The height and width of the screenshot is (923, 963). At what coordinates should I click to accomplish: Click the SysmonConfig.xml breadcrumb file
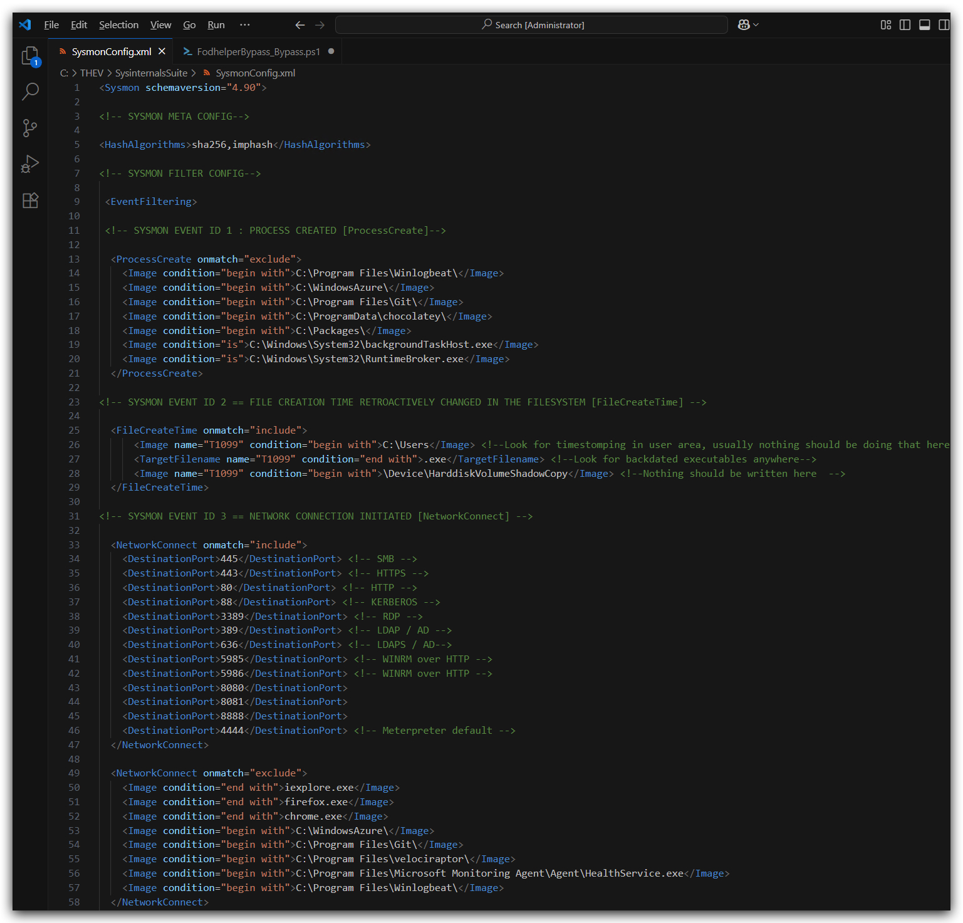255,73
